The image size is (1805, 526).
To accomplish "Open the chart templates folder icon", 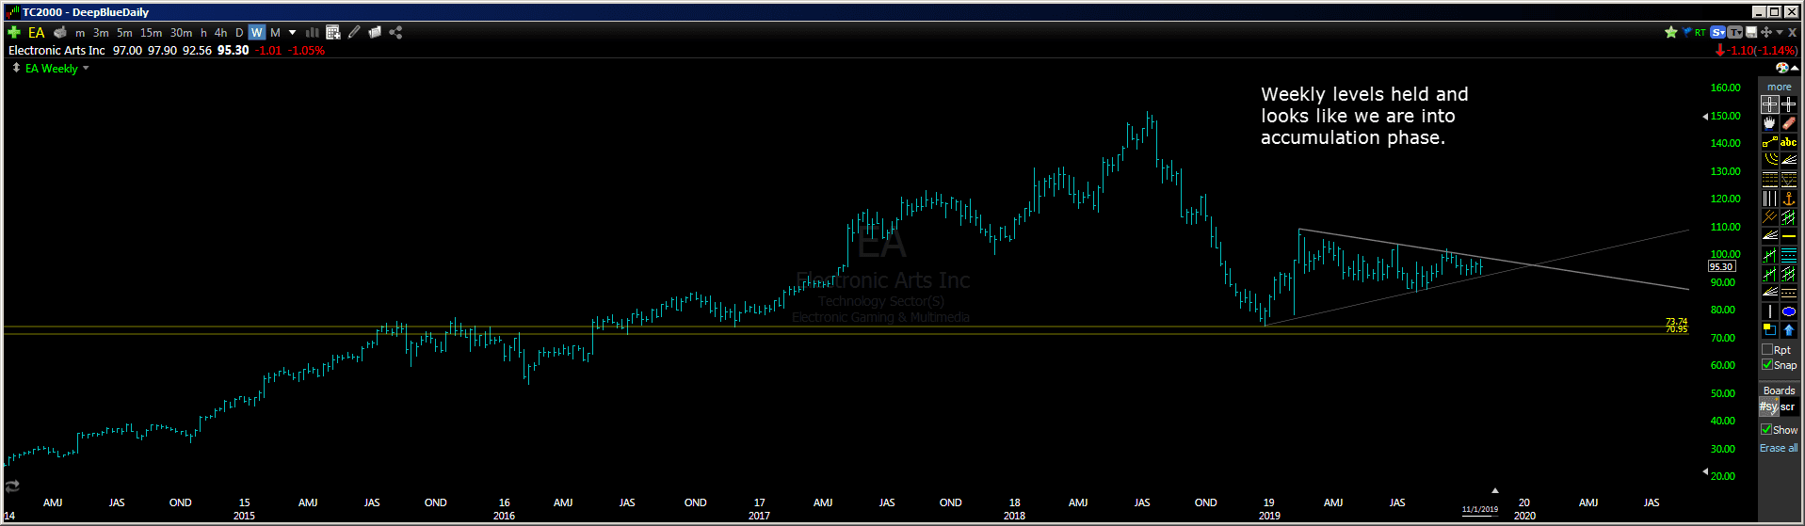I will (x=375, y=32).
